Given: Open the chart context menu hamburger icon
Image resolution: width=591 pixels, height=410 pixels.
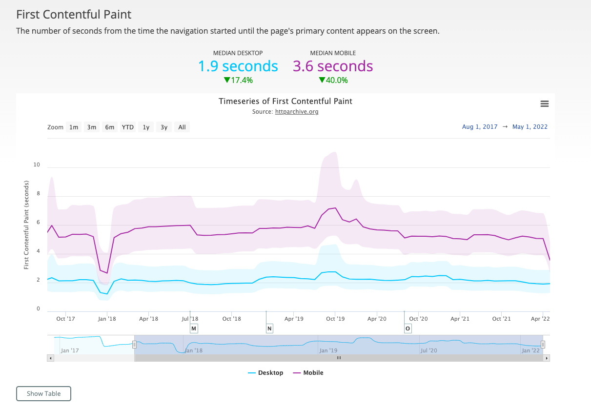Looking at the screenshot, I should pyautogui.click(x=545, y=104).
